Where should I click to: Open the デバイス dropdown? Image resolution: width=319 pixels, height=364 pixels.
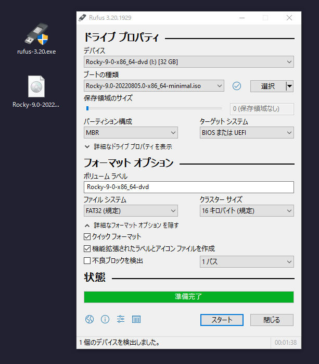188,62
